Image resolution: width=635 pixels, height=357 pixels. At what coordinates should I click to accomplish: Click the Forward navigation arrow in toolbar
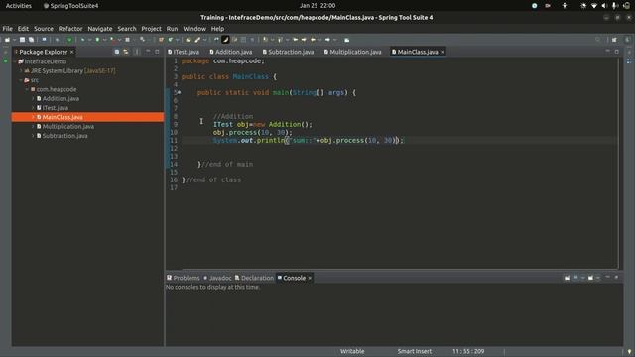[327, 40]
